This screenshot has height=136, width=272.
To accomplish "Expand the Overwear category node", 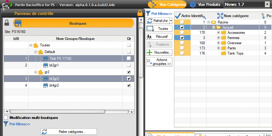I will [x=218, y=43].
